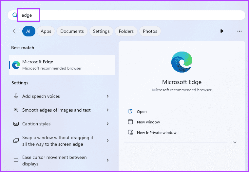Select the All filter tab
The height and width of the screenshot is (172, 249).
(x=29, y=31)
